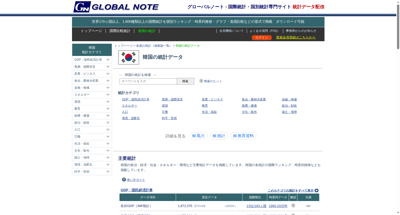
Task: Open 金融・物価 category link in main area
Action: [289, 99]
